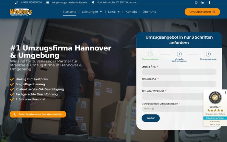Open the Facebook icon link
The height and width of the screenshot is (142, 227).
[x=210, y=3]
